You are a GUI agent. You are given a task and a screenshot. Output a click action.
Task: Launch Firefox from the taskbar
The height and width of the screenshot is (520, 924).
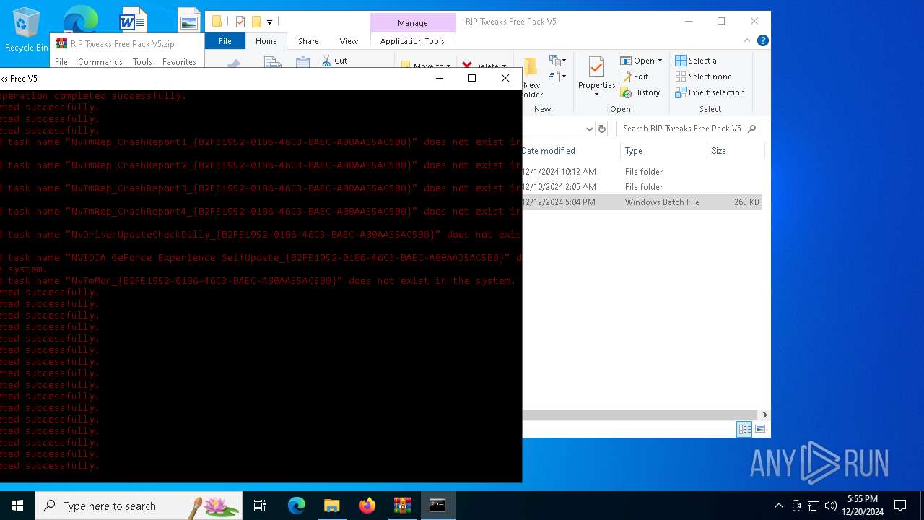367,506
